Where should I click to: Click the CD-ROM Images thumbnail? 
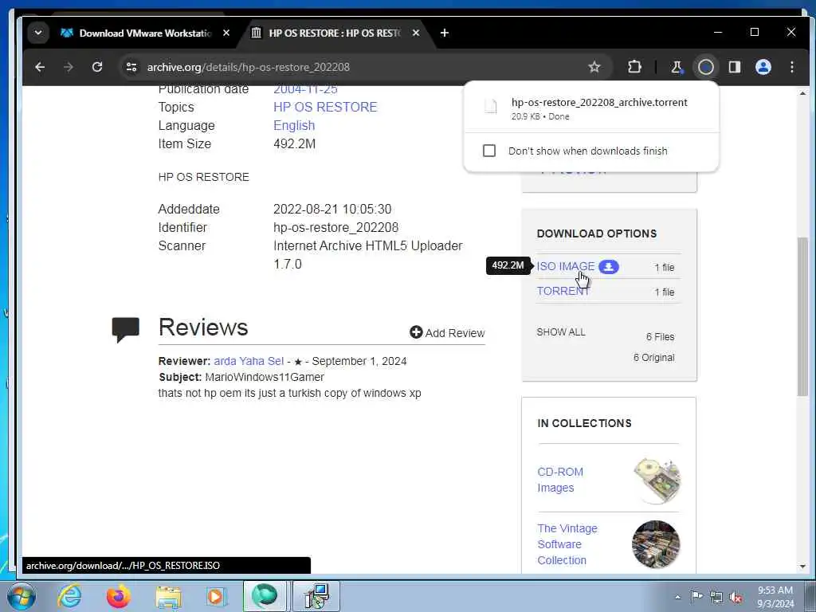pyautogui.click(x=657, y=481)
